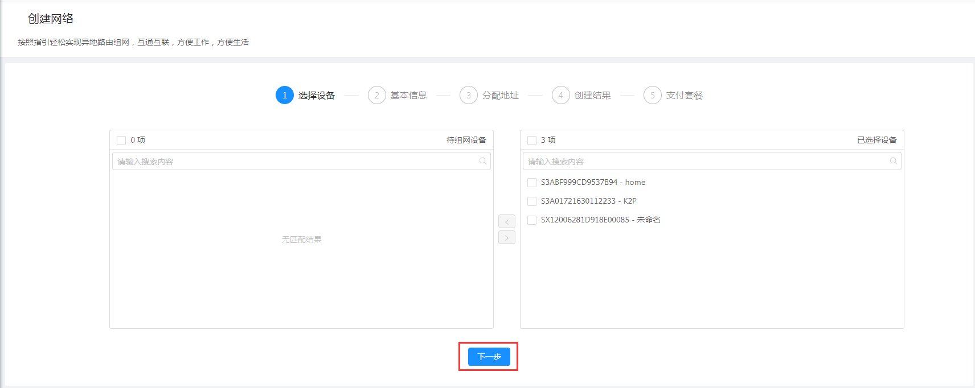This screenshot has width=975, height=388.
Task: Select step 4 创建结果 in wizard
Action: tap(581, 95)
